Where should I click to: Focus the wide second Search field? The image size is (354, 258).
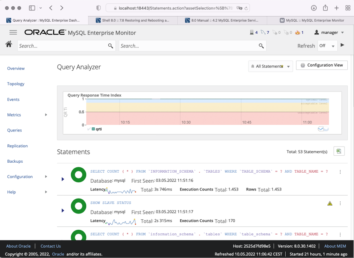click(192, 46)
